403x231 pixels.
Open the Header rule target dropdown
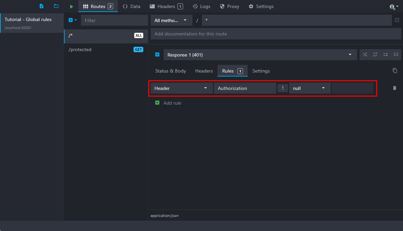tap(181, 88)
